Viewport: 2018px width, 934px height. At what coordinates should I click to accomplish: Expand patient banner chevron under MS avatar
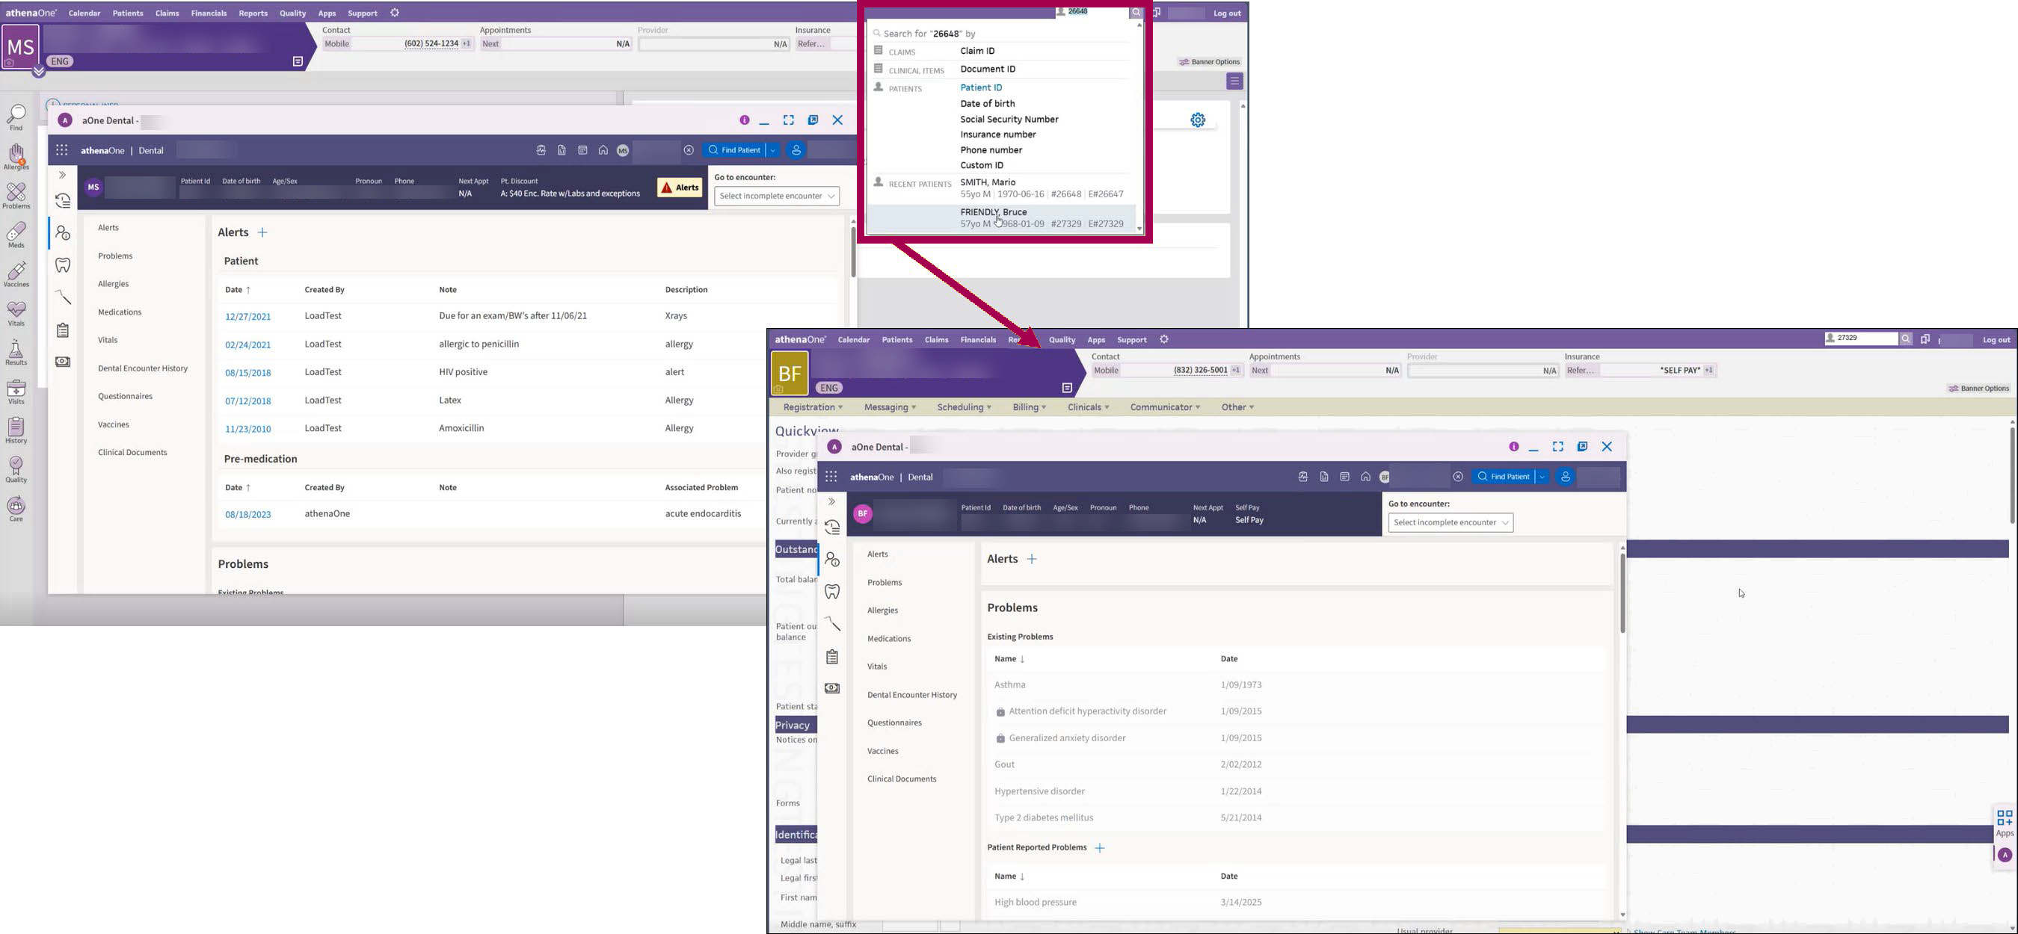(38, 72)
